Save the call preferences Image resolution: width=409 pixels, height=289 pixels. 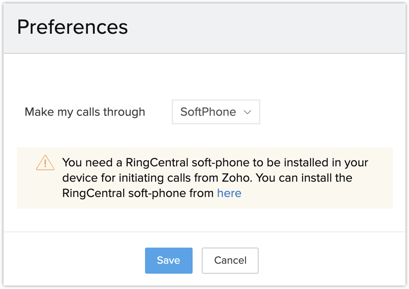pos(168,261)
